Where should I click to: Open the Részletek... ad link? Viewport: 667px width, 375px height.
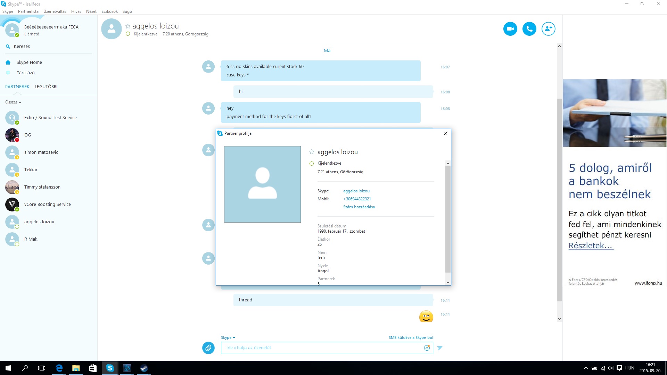[591, 245]
